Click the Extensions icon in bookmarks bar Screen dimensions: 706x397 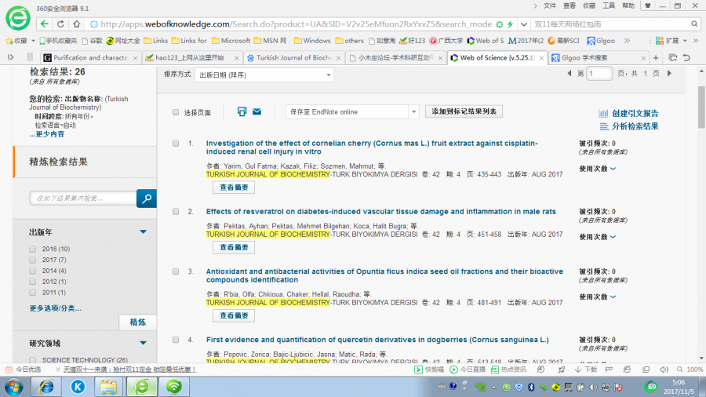pos(660,41)
